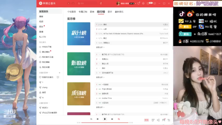Image resolution: width=222 pixels, height=125 pixels.
Task: Click 查看全部 under 原创榜 list
Action: click(100, 107)
